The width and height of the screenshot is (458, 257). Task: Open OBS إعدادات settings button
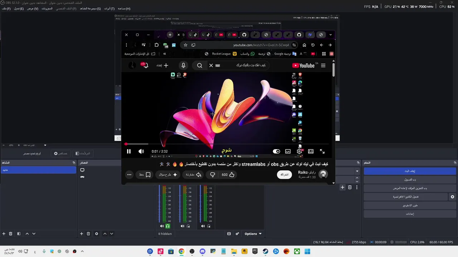pos(410,214)
